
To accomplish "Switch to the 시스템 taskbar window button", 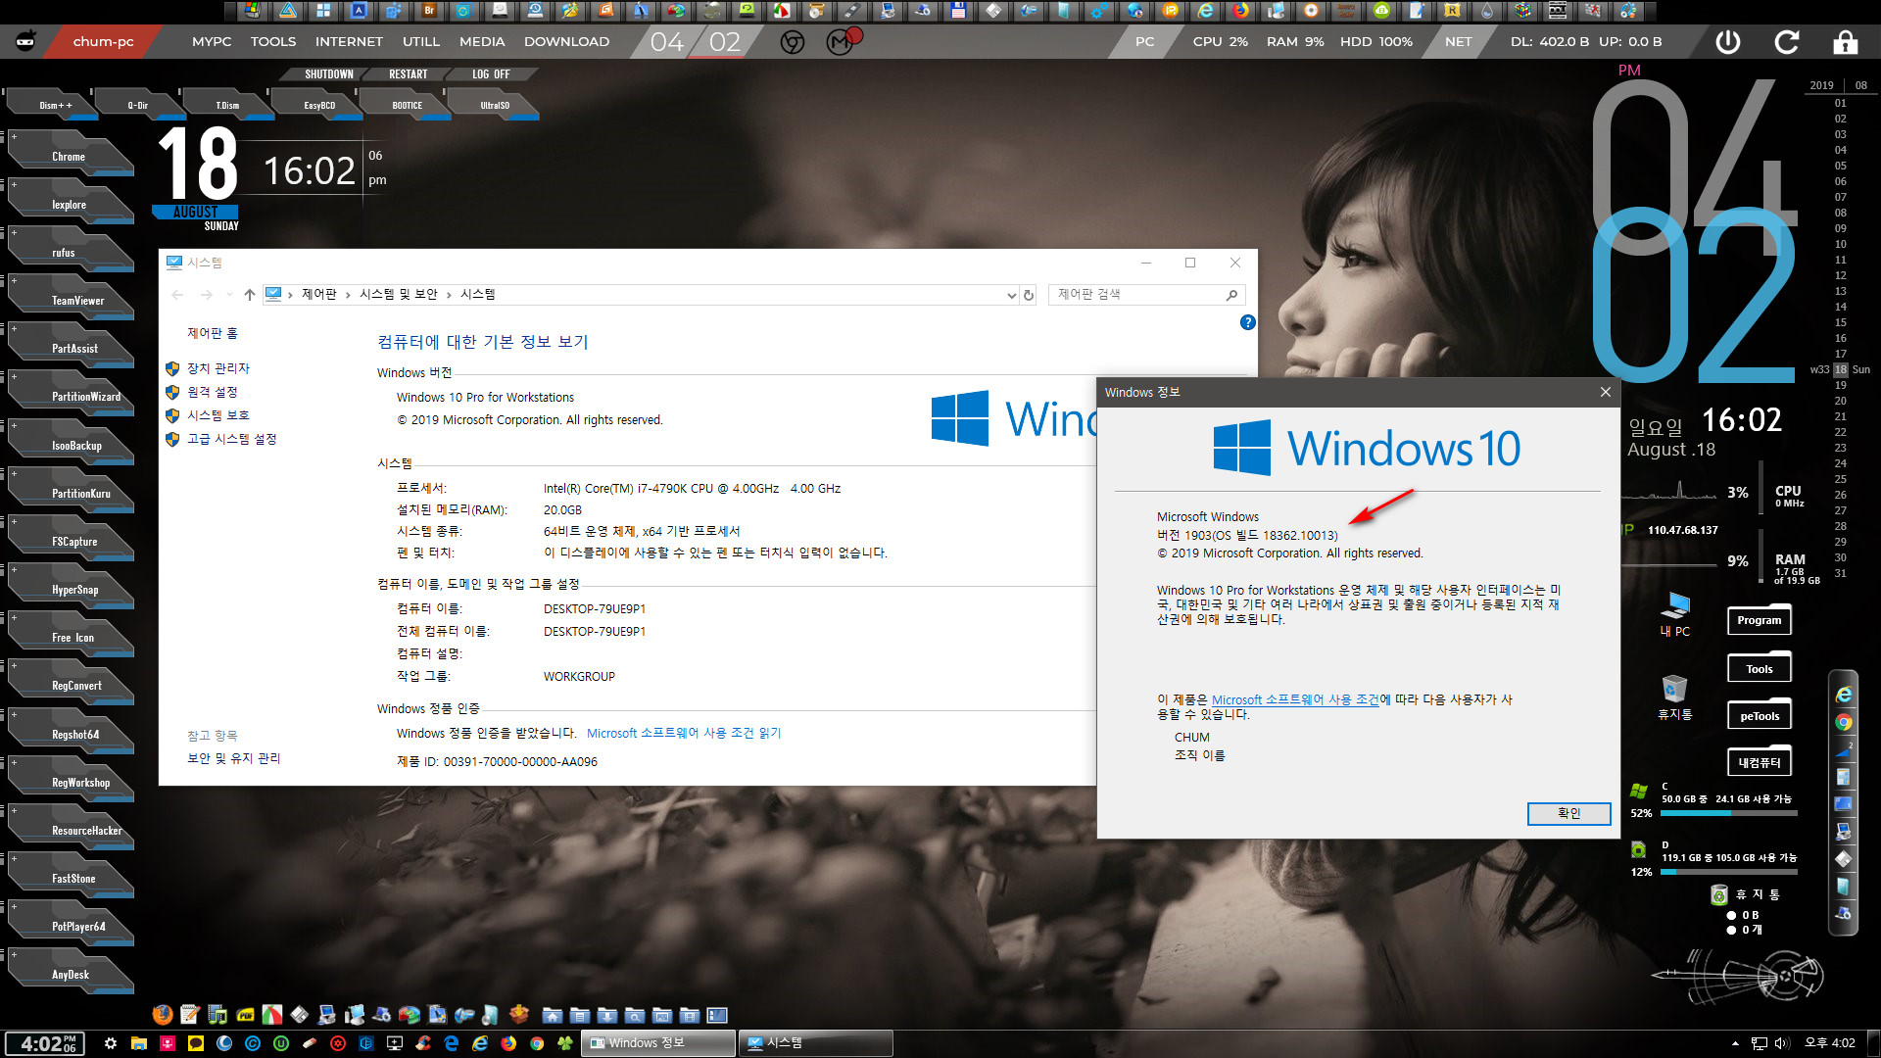I will click(x=815, y=1043).
